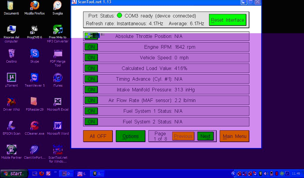Open the Options button
304x178 pixels.
[131, 136]
